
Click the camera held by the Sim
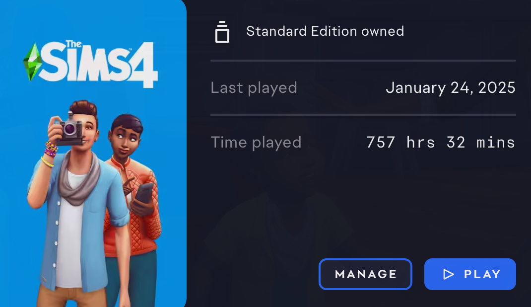point(69,131)
